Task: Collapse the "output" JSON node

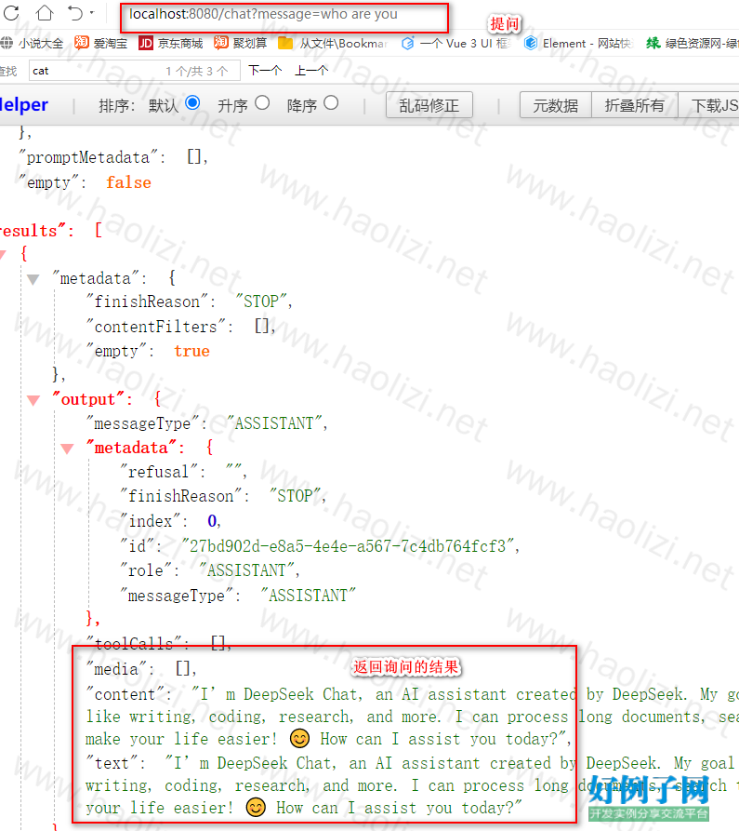Action: tap(33, 400)
